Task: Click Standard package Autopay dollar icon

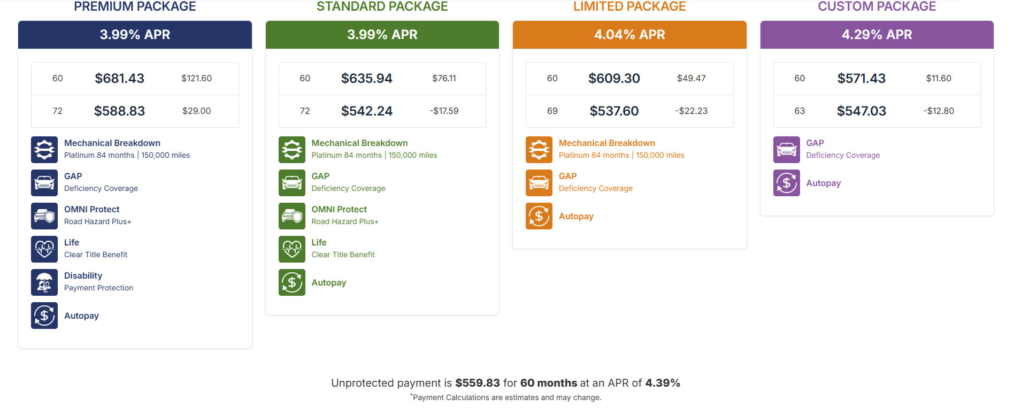Action: pos(292,282)
